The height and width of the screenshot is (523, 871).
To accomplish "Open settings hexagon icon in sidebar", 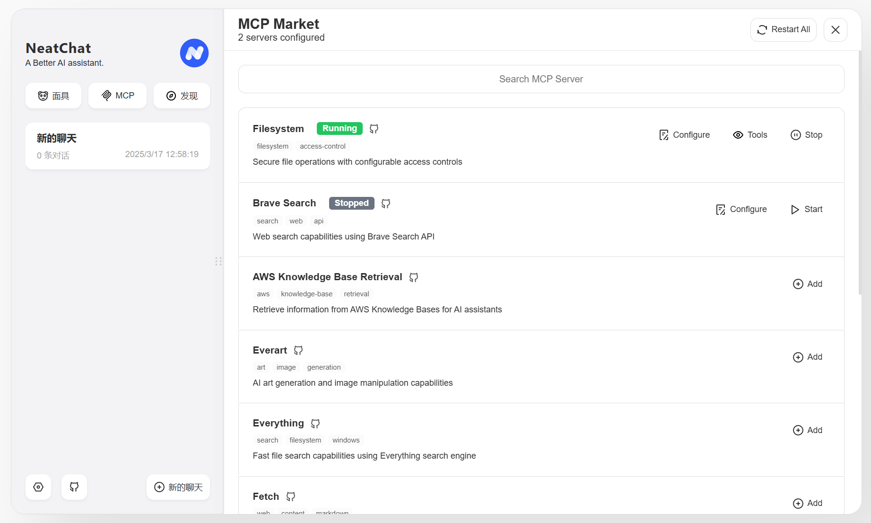I will click(38, 487).
